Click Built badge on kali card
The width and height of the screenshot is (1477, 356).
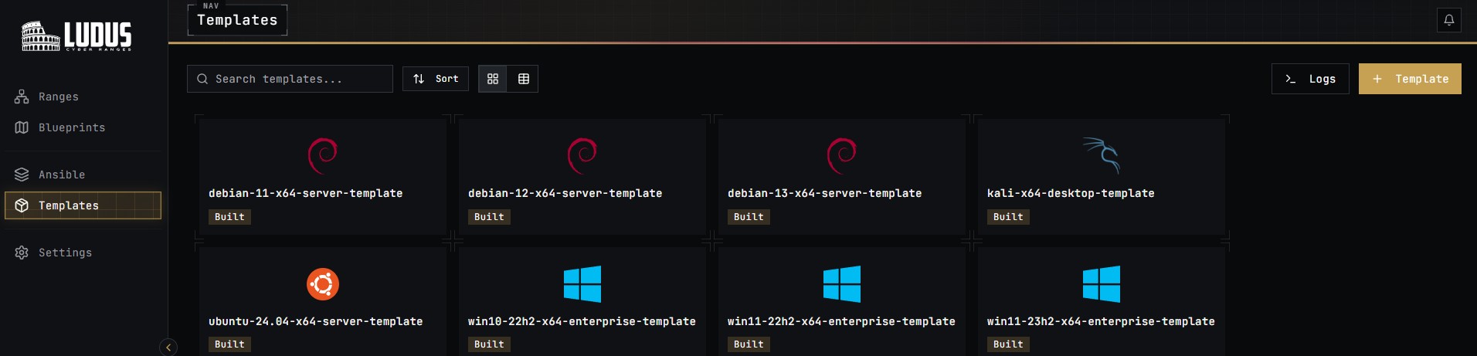1008,217
